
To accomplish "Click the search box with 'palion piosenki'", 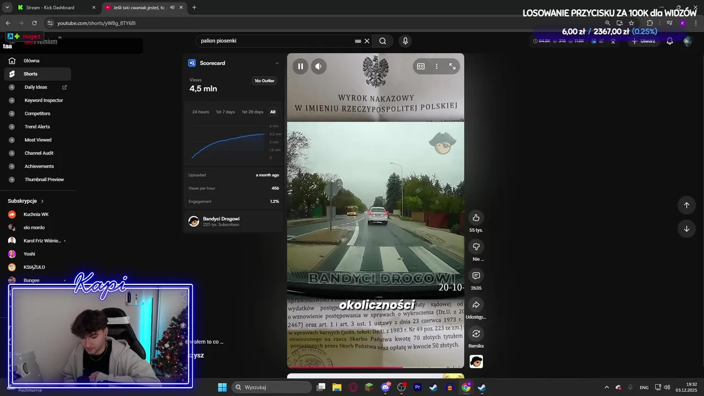I will point(275,41).
